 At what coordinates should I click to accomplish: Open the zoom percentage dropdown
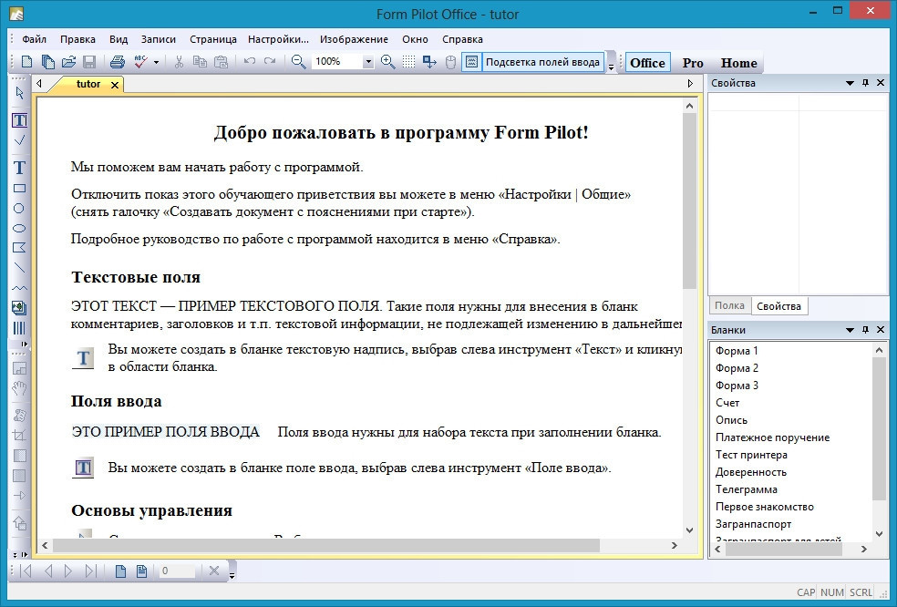[368, 62]
